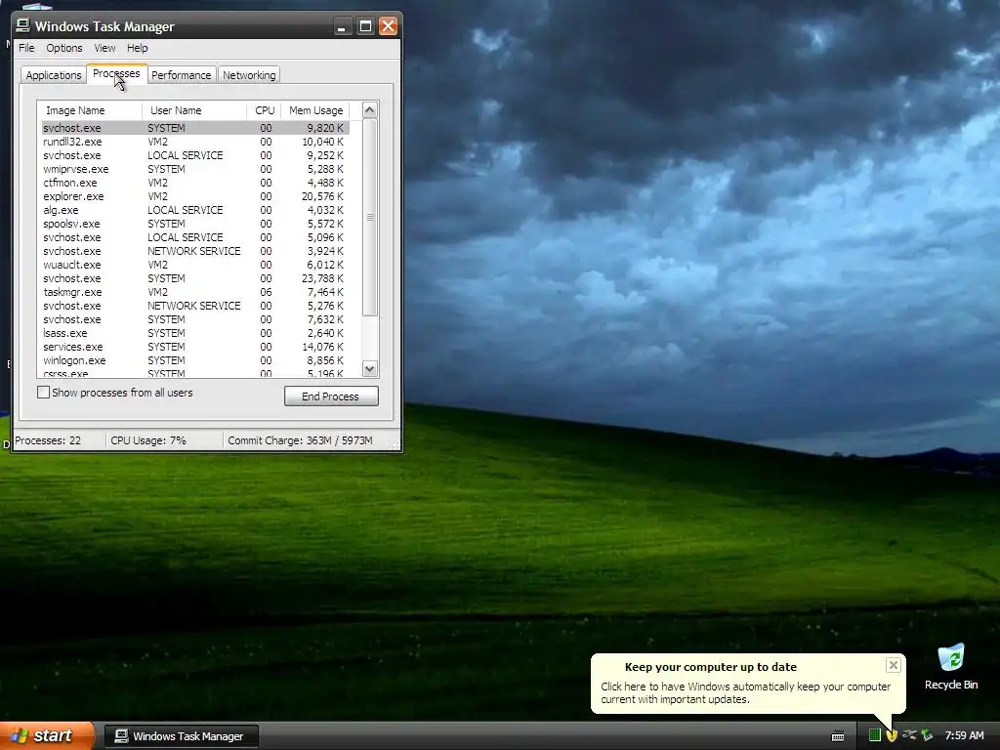The image size is (1000, 750).
Task: Select the rundll32.exe process row
Action: 195,142
